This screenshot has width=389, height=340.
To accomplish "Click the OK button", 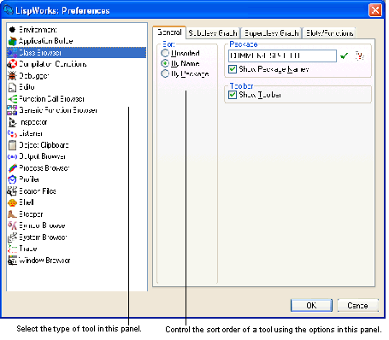I will pos(311,306).
